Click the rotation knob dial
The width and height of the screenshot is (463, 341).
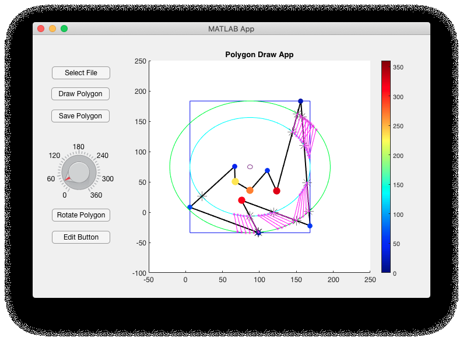pos(79,173)
